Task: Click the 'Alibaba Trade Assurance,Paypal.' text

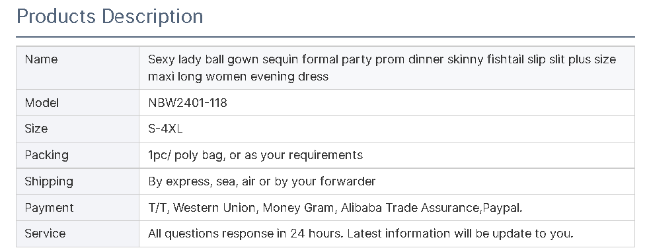Action: click(x=432, y=208)
